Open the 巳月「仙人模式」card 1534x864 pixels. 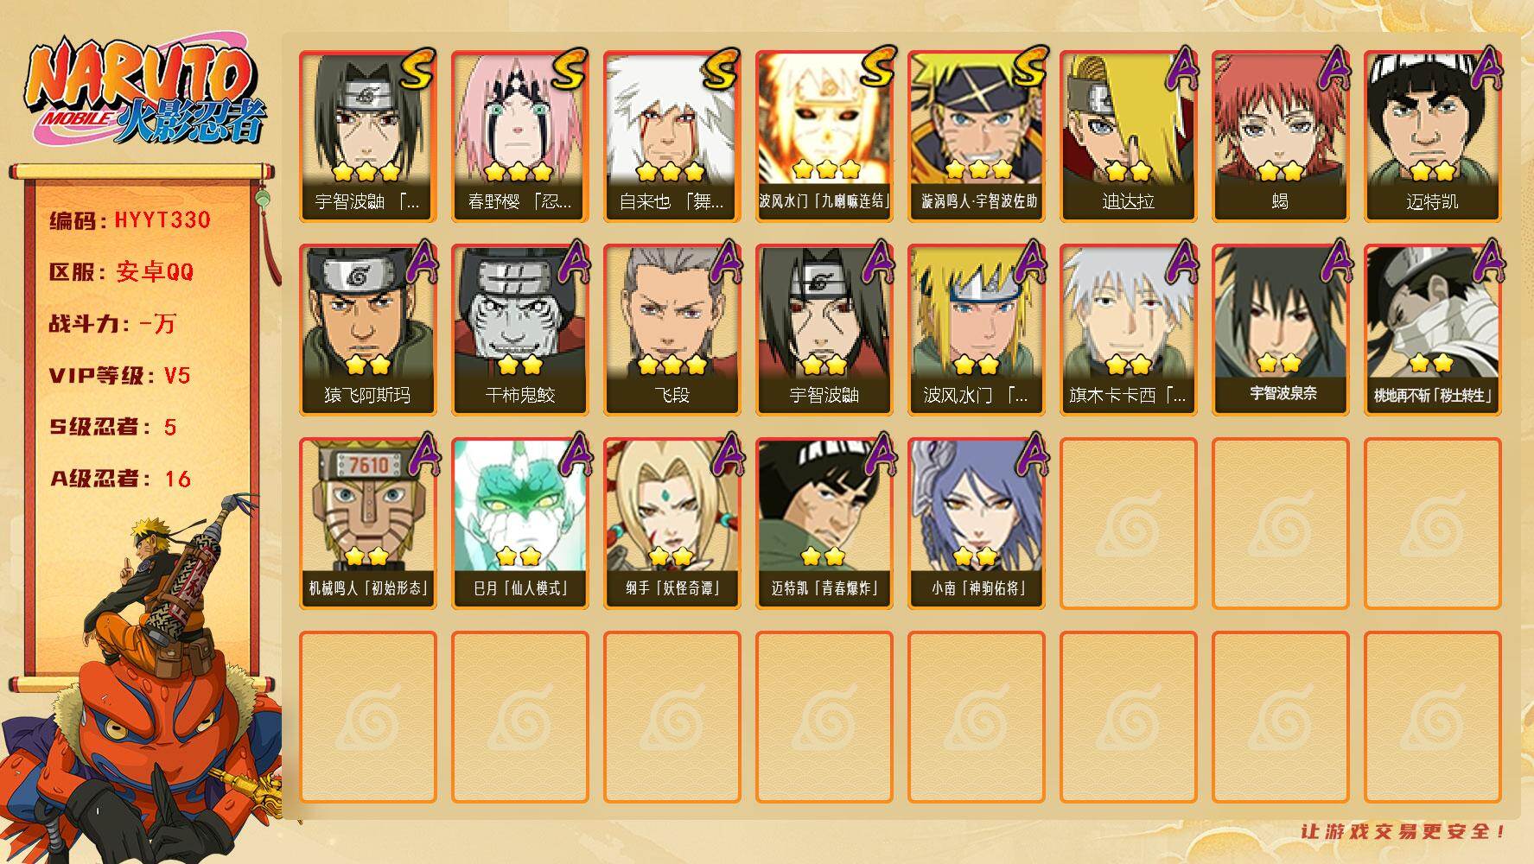(x=519, y=524)
